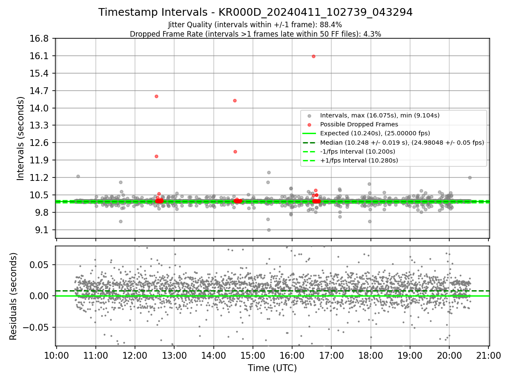
Task: Click the gray dot marker in the legend
Action: [309, 115]
